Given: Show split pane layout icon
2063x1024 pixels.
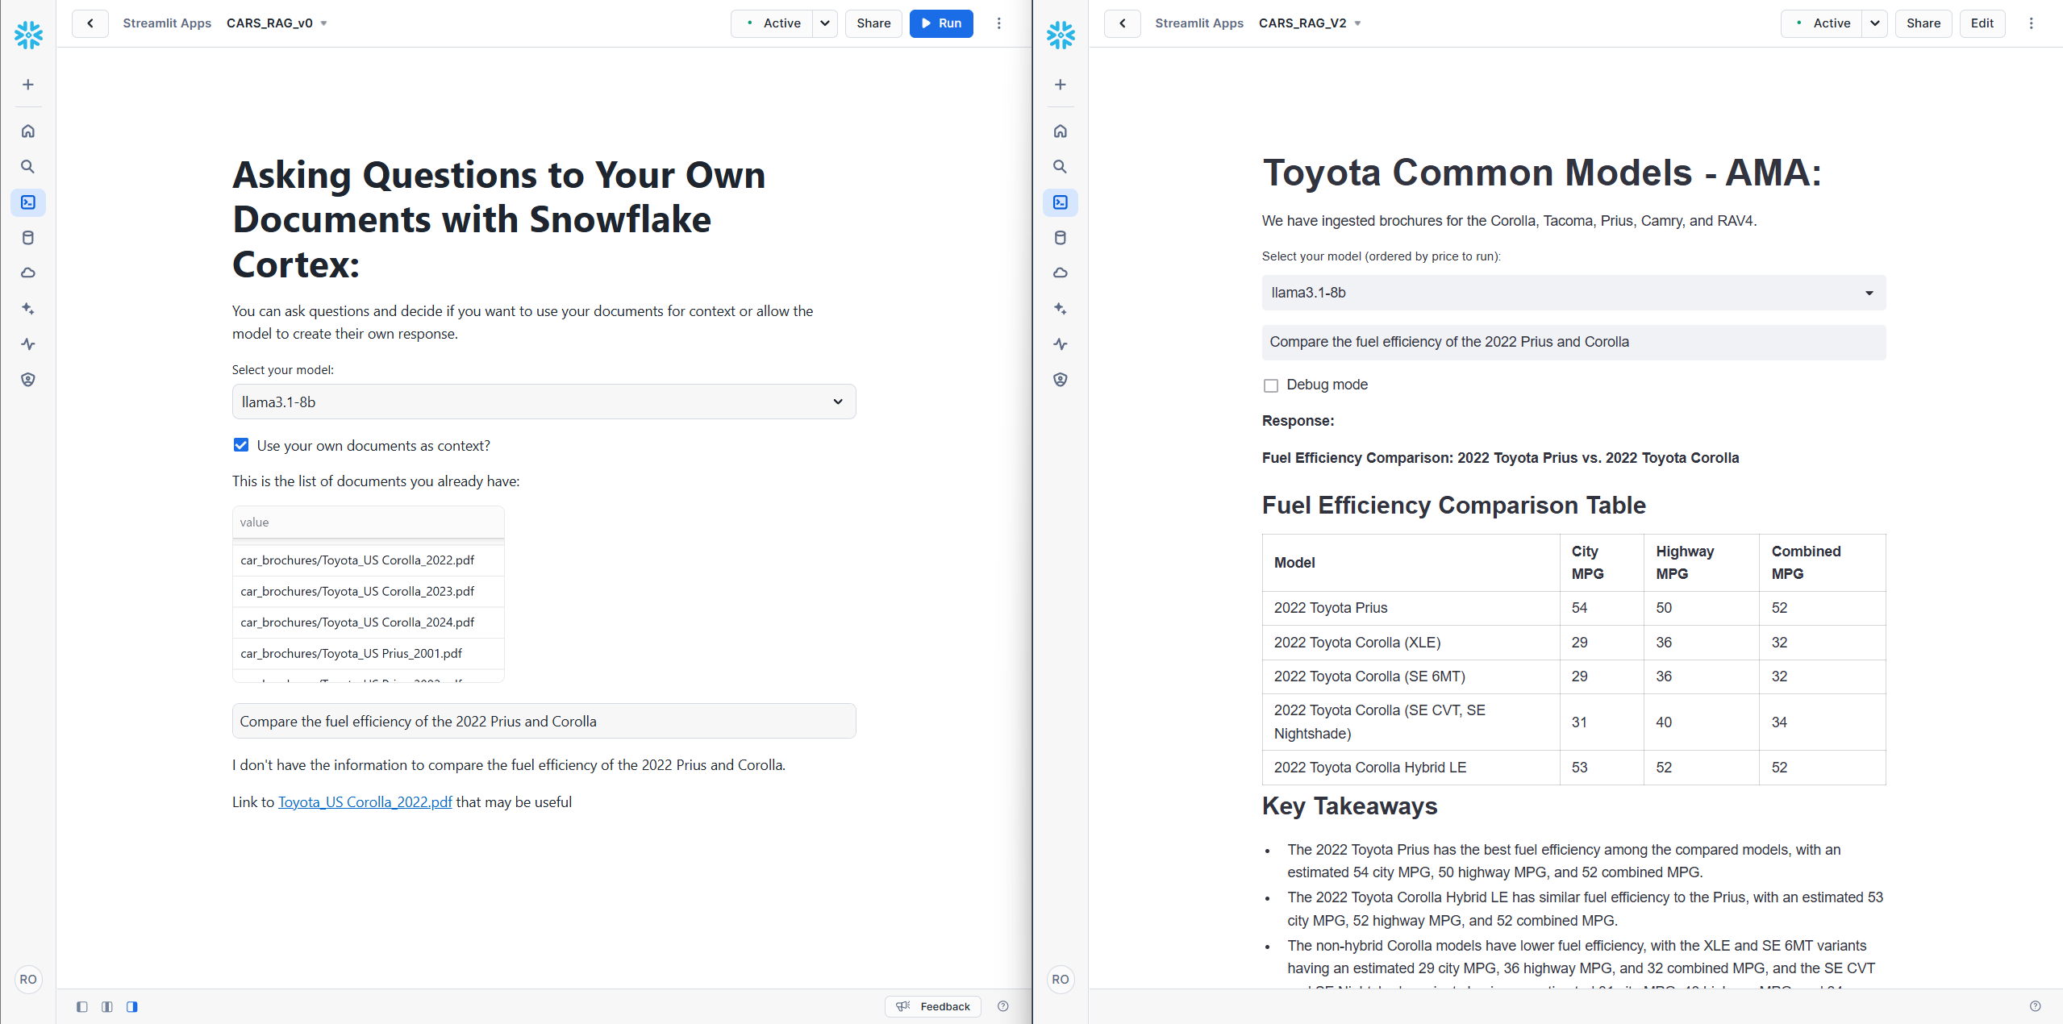Looking at the screenshot, I should (107, 1006).
